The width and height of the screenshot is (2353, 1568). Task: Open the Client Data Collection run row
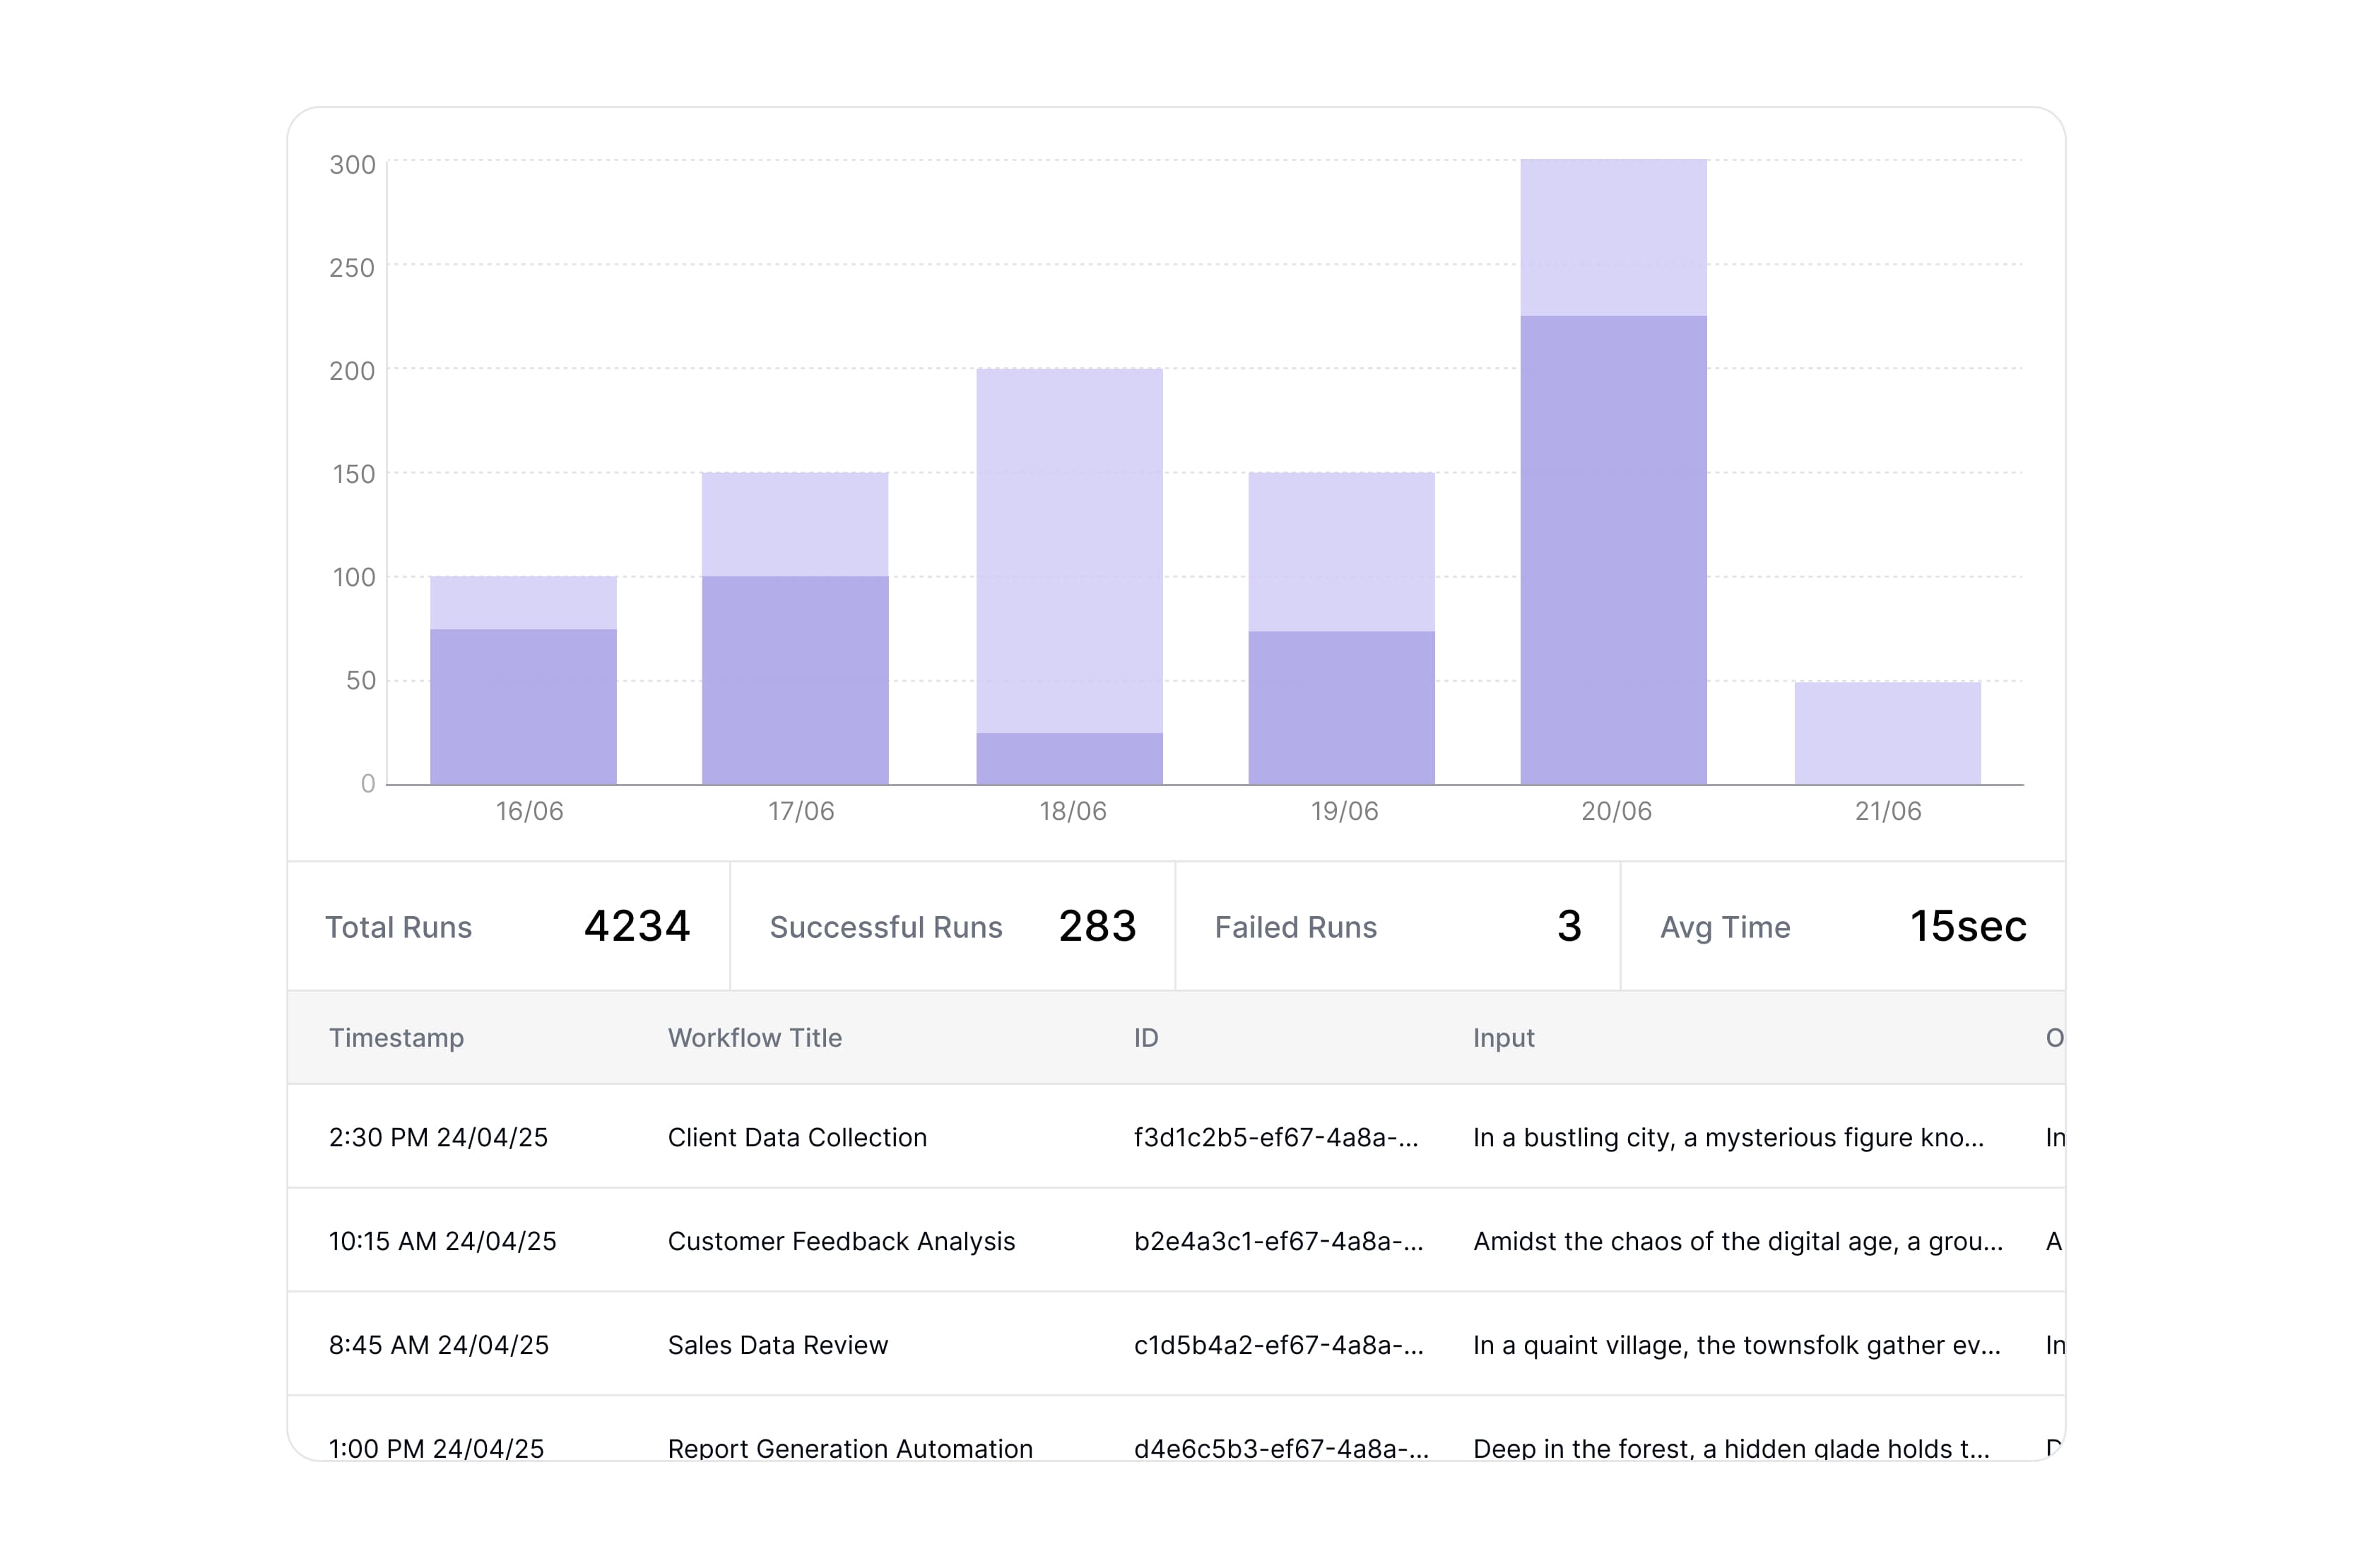pyautogui.click(x=797, y=1137)
